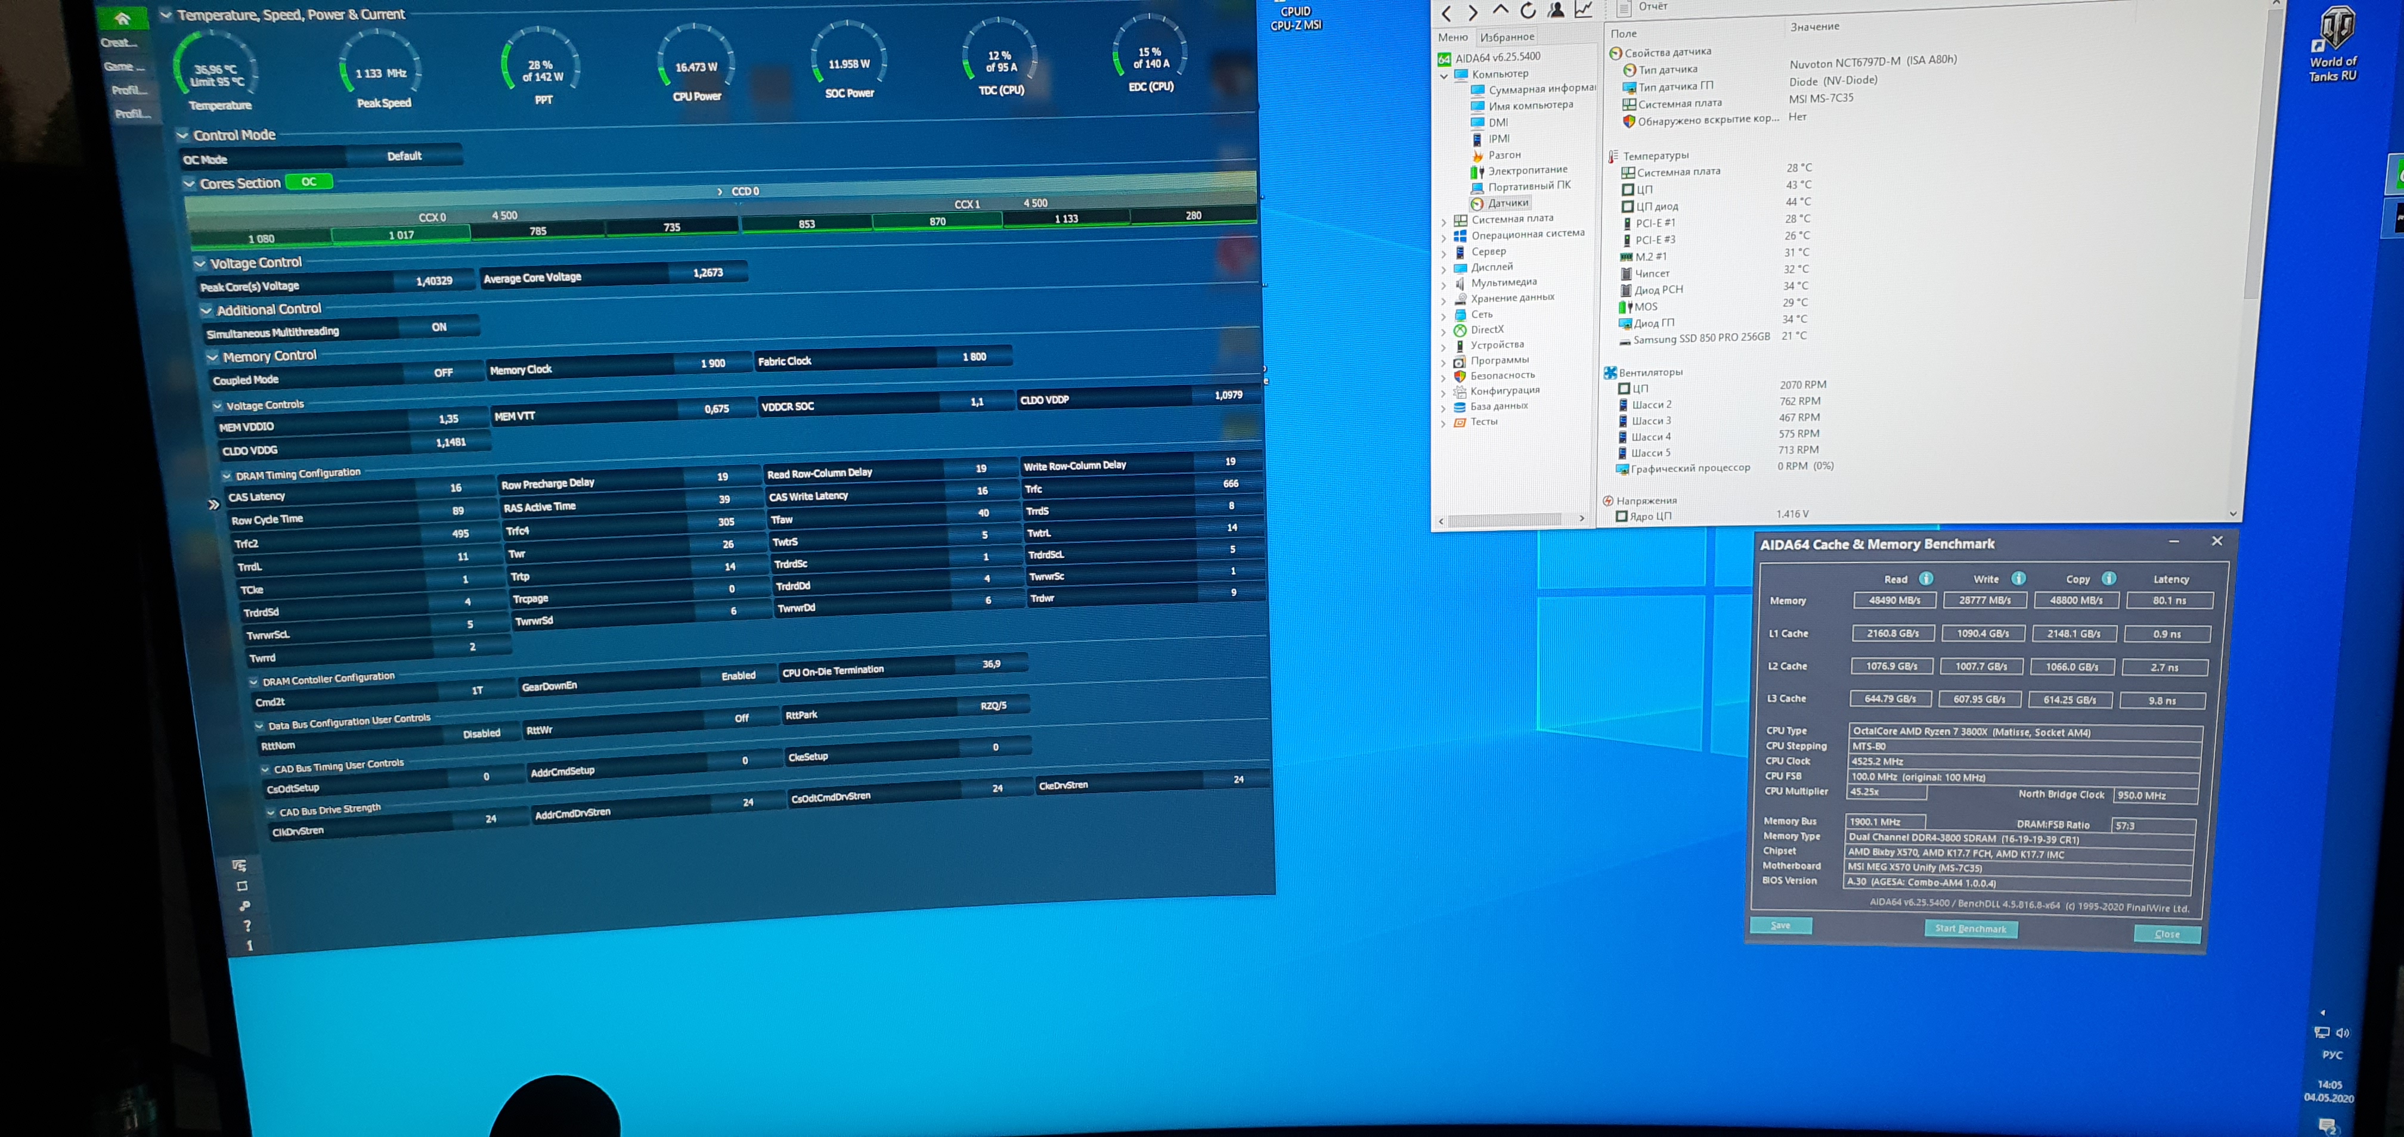Screen dimensions: 2404x1137
Task: Toggle Simultaneous Multithreading ON switch
Action: pyautogui.click(x=439, y=327)
